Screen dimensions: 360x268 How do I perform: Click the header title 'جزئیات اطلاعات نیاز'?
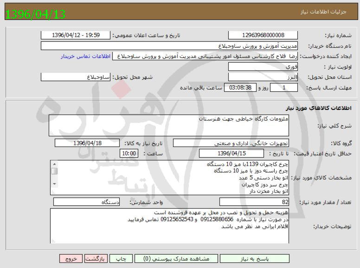tap(323, 12)
